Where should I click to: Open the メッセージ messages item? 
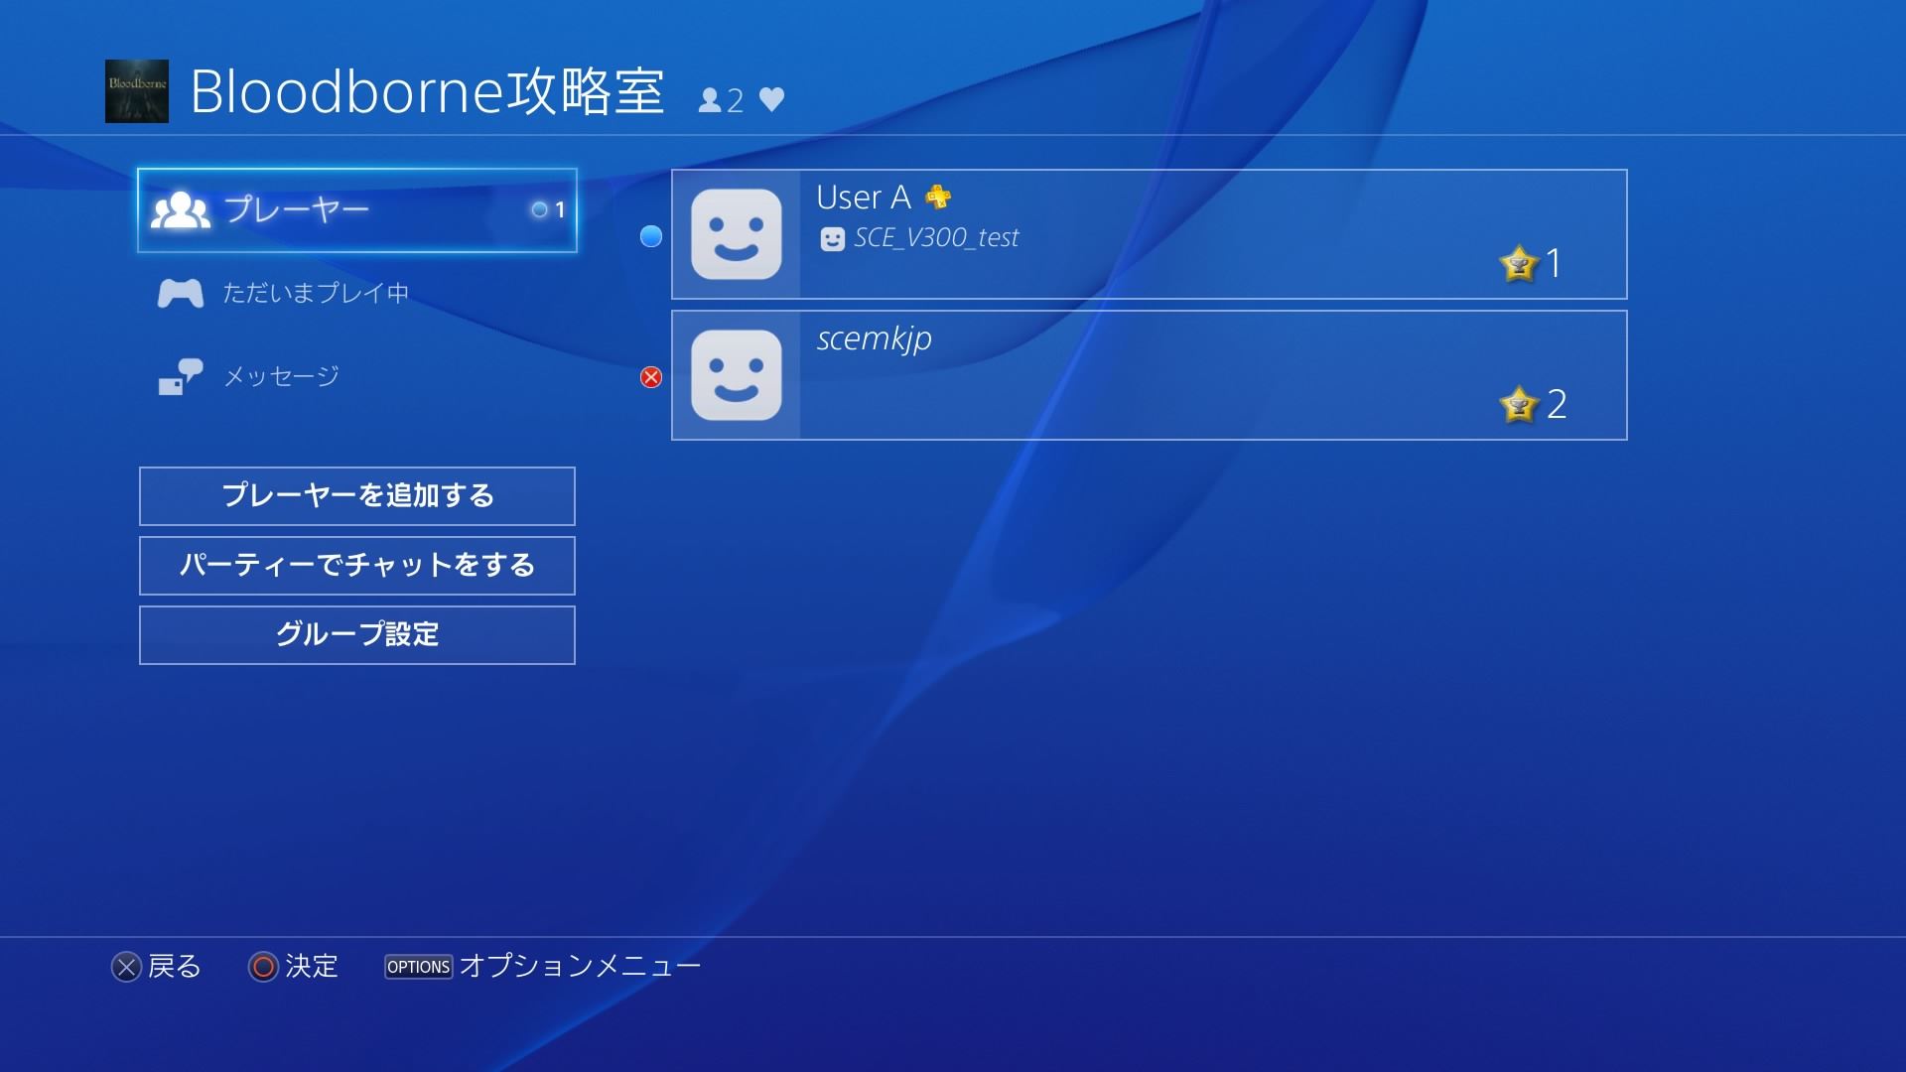pyautogui.click(x=282, y=376)
